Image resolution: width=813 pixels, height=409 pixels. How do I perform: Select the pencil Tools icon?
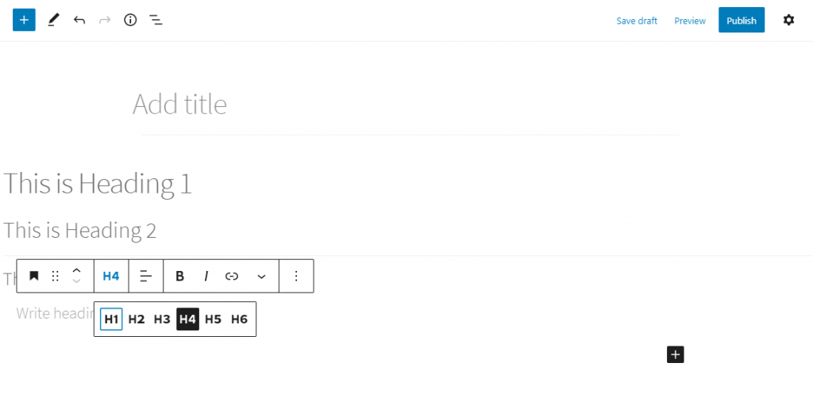pyautogui.click(x=53, y=20)
